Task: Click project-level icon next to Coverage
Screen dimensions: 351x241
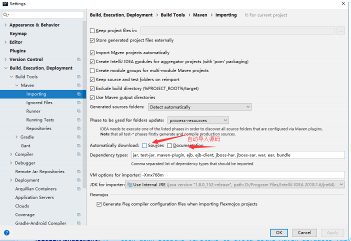Action: tap(78, 214)
